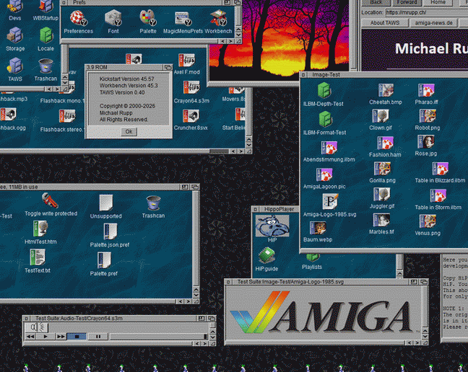Image resolution: width=468 pixels, height=372 pixels.
Task: Select the Palette.pref file icon
Action: coord(104,260)
